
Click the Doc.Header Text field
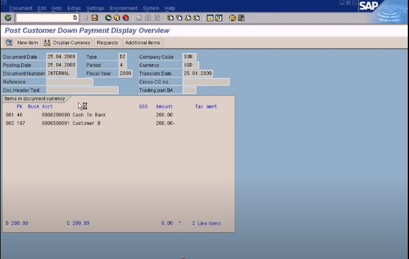82,90
